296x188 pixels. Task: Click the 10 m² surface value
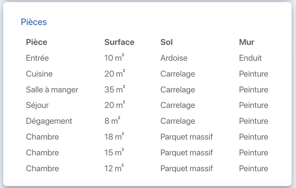(x=114, y=58)
